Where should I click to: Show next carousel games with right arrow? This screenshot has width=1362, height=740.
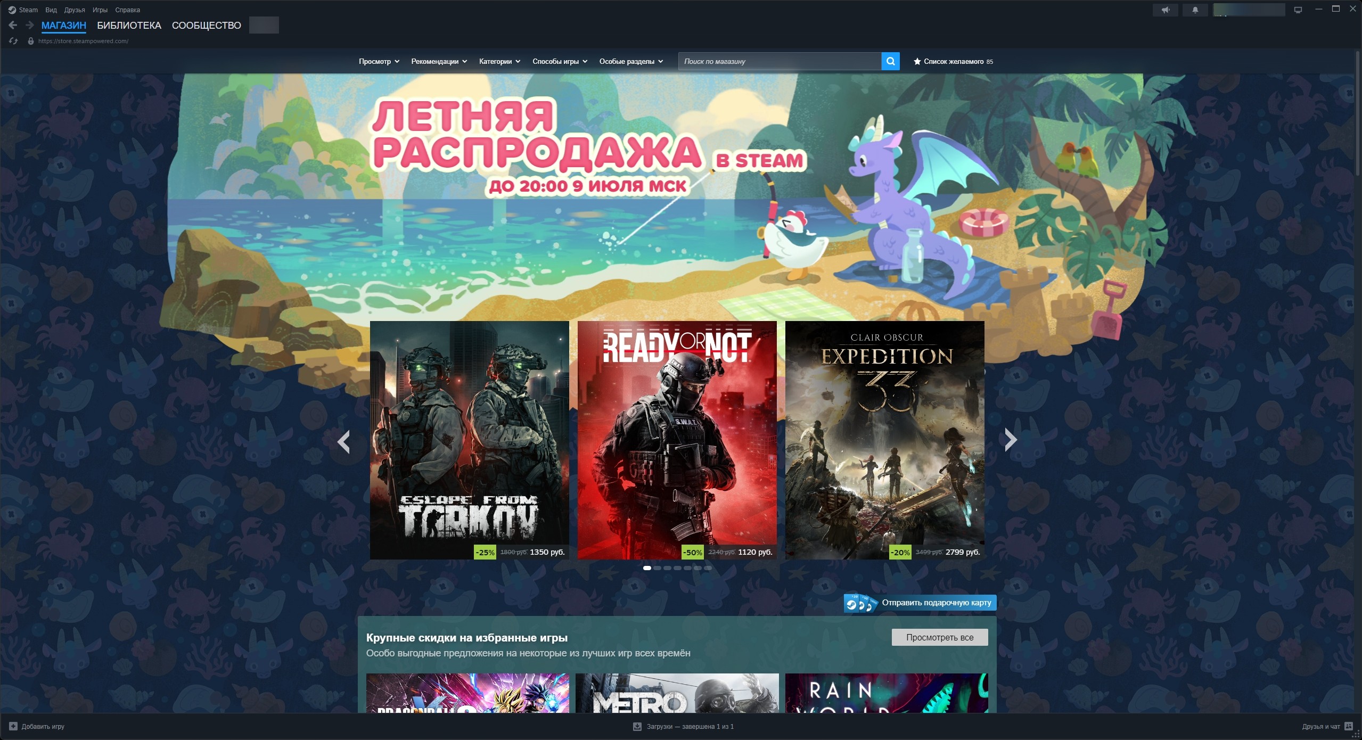pyautogui.click(x=1011, y=440)
